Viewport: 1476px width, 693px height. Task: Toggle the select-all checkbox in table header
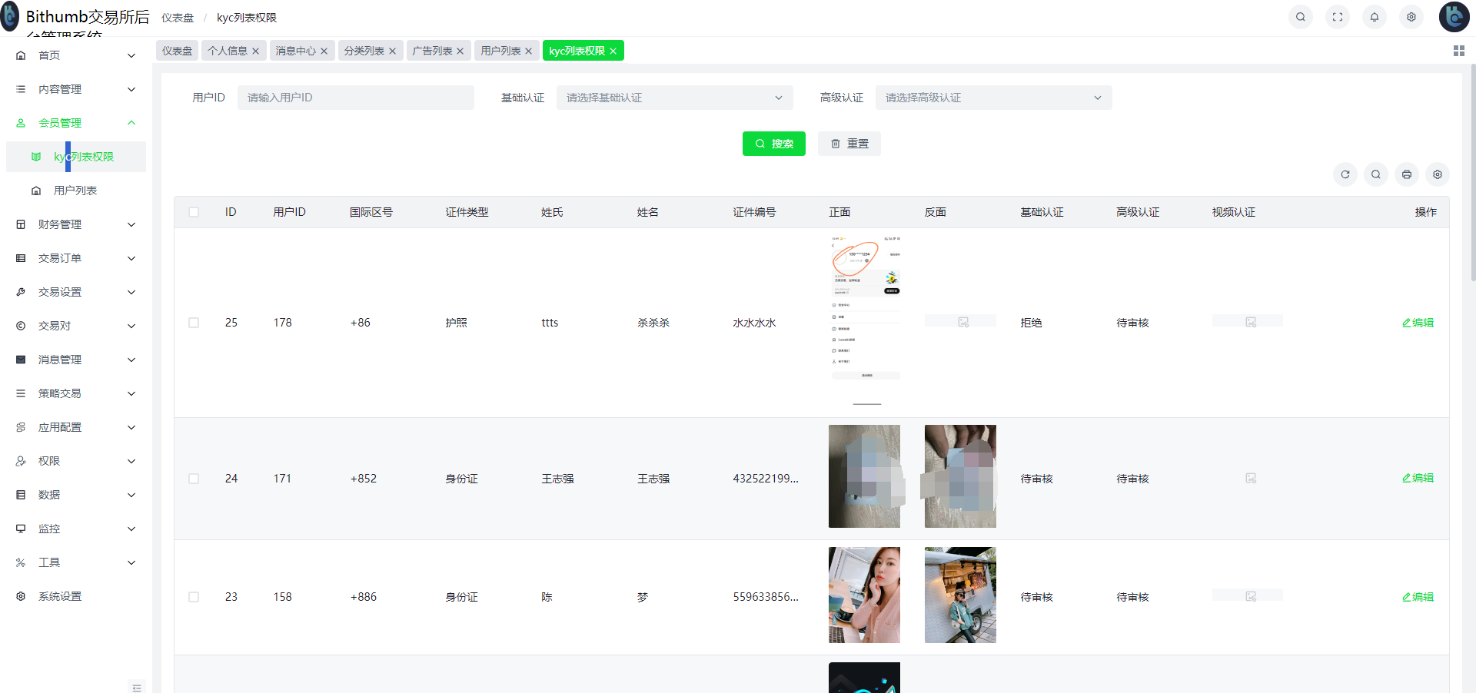194,212
